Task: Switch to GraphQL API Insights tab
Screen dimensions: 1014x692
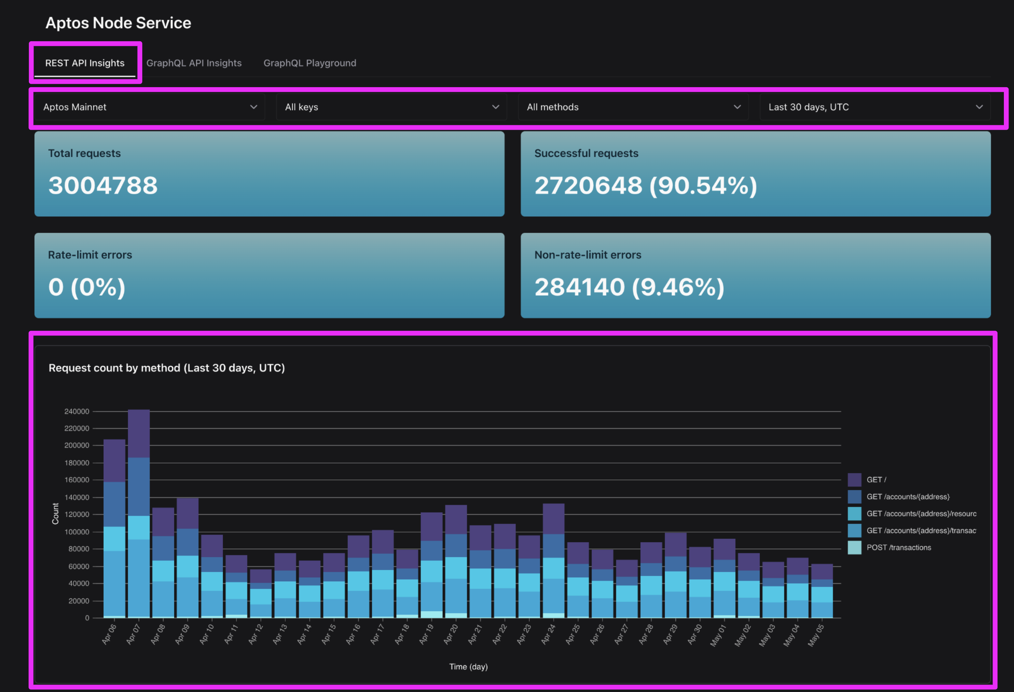Action: (x=194, y=63)
